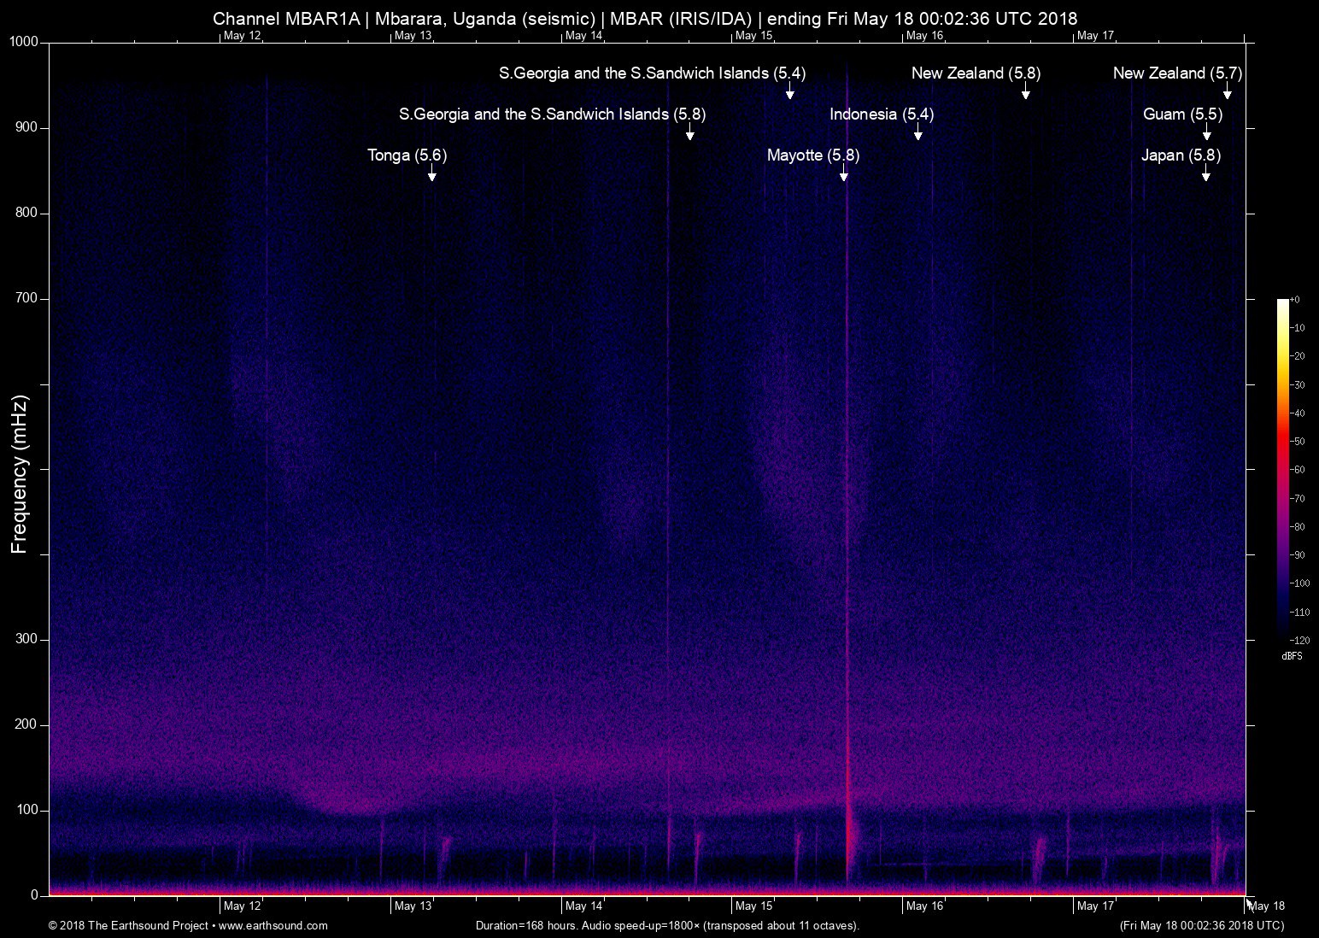Click the May 14 label on bottom axis
This screenshot has width=1319, height=938.
(x=583, y=906)
